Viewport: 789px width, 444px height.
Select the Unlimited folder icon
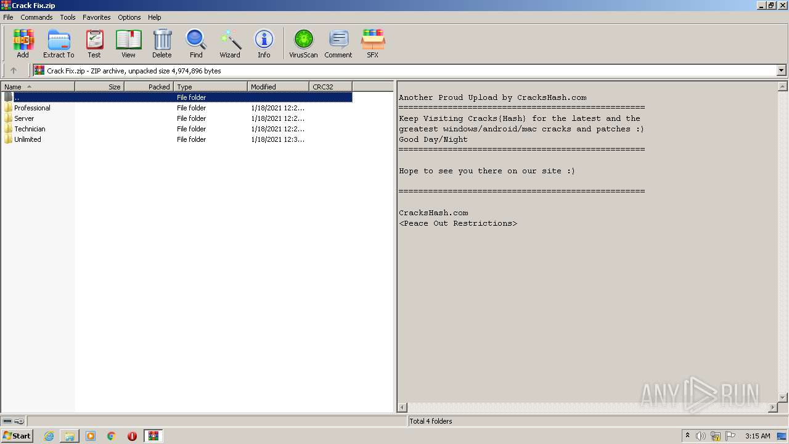coord(8,139)
